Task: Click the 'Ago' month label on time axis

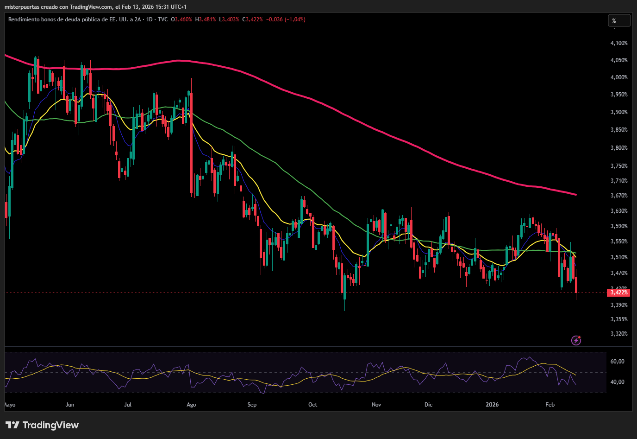Action: coord(191,405)
